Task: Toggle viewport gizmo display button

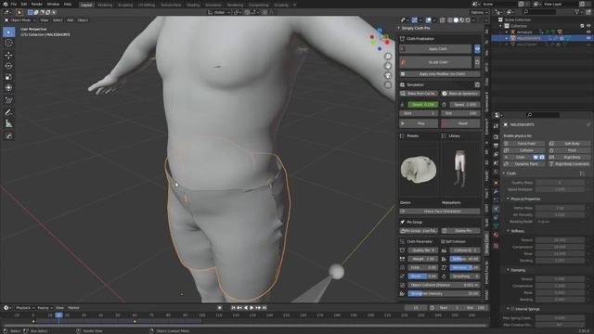Action: (415, 20)
